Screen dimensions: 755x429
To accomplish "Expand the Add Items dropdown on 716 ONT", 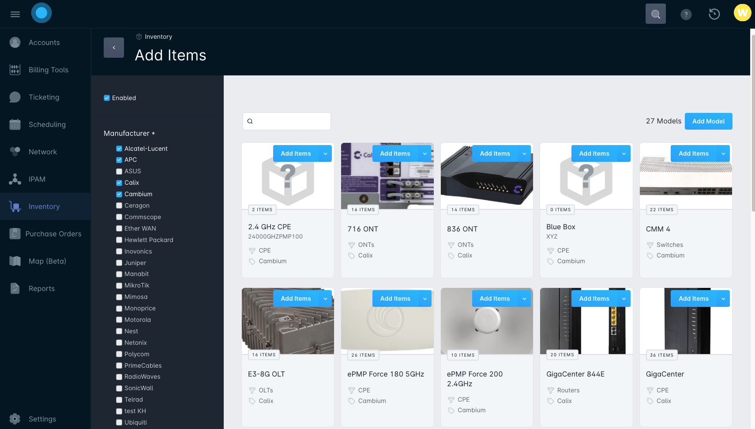I will coord(424,153).
